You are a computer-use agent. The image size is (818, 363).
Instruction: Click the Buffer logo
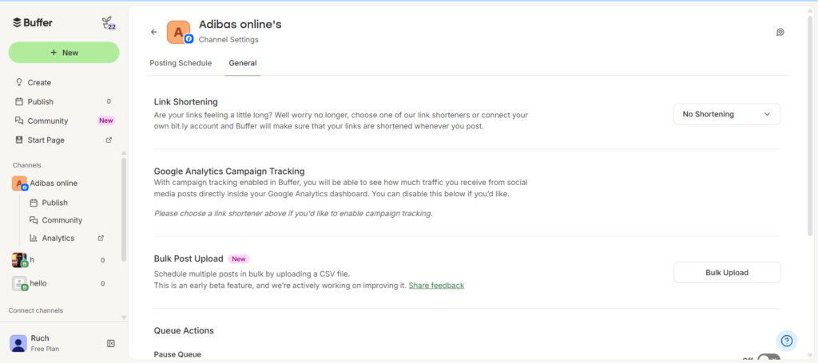32,22
